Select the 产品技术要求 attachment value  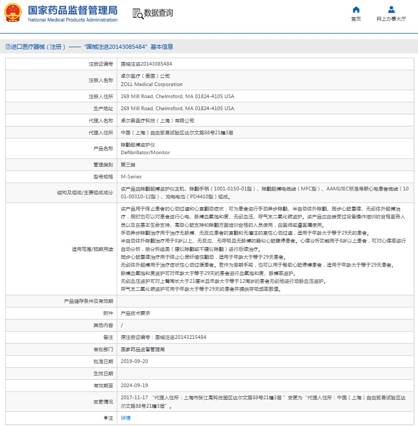pos(135,313)
